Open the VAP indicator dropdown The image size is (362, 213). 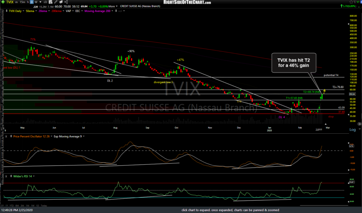click(x=73, y=11)
